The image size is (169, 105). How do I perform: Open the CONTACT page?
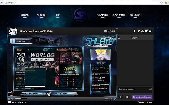point(135,15)
